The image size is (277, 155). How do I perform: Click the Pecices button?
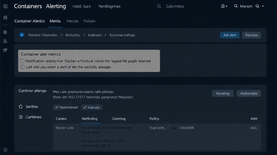251,35
